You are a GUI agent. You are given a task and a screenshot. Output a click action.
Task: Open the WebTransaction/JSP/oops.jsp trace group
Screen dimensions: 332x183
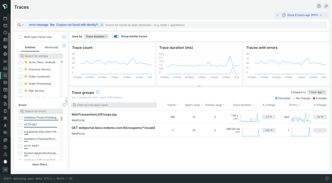[90, 115]
